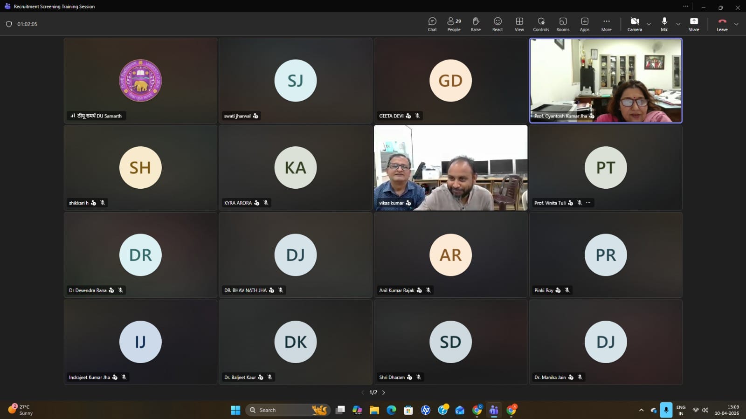The height and width of the screenshot is (419, 746).
Task: Toggle the Camera on
Action: pos(635,24)
